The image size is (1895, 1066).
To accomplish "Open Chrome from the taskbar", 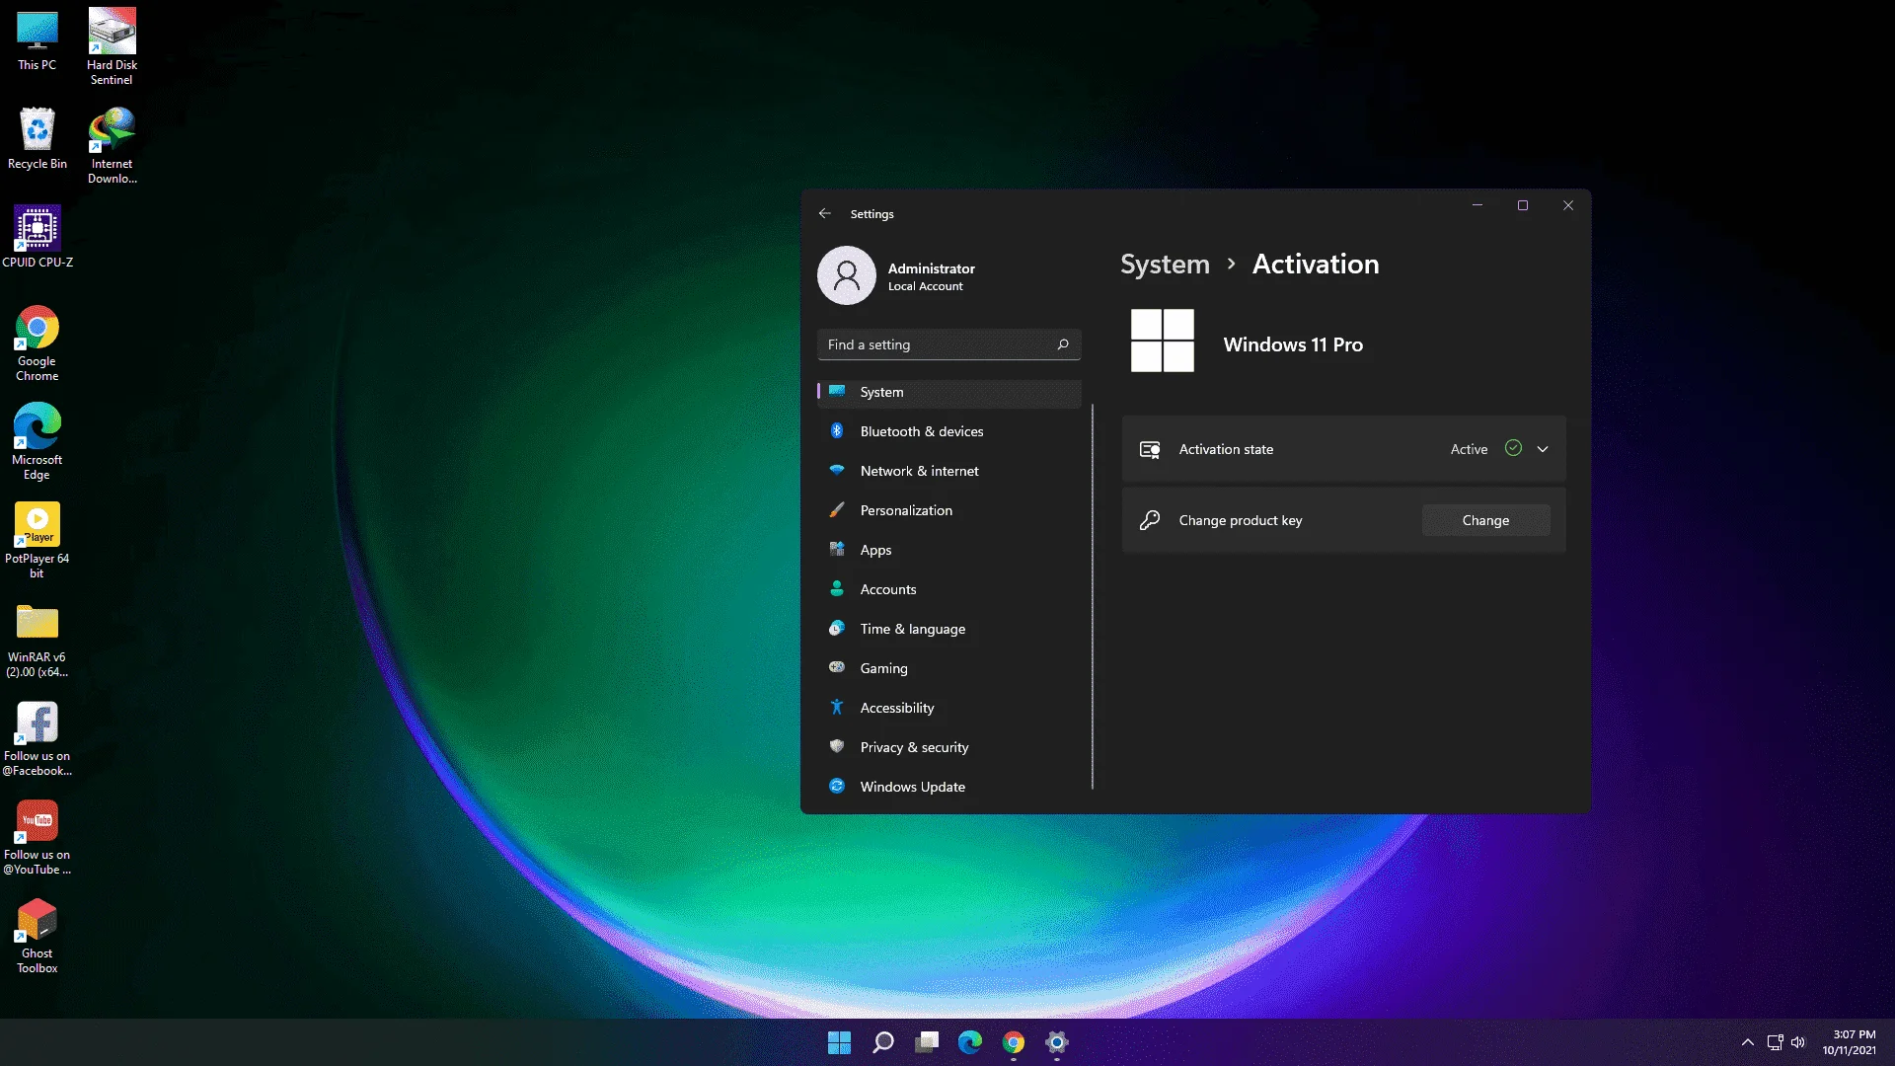I will (x=1014, y=1042).
